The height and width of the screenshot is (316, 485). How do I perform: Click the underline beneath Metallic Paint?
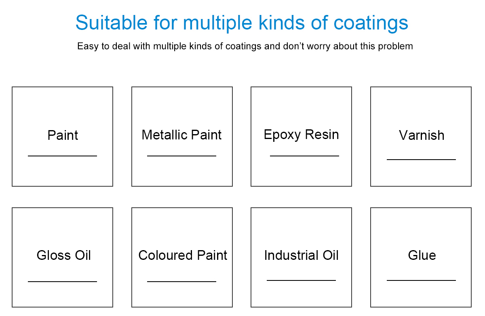181,156
